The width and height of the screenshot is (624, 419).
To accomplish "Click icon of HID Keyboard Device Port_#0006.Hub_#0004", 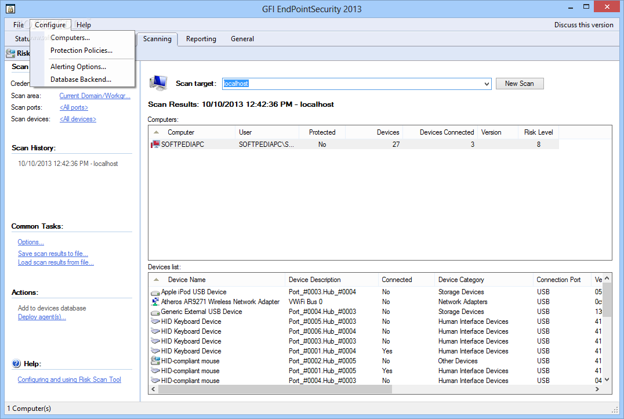I will (x=155, y=331).
